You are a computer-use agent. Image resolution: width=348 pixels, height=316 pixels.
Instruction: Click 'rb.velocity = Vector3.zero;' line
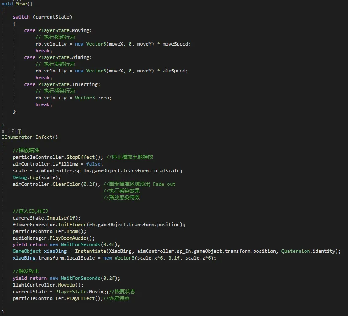click(73, 98)
